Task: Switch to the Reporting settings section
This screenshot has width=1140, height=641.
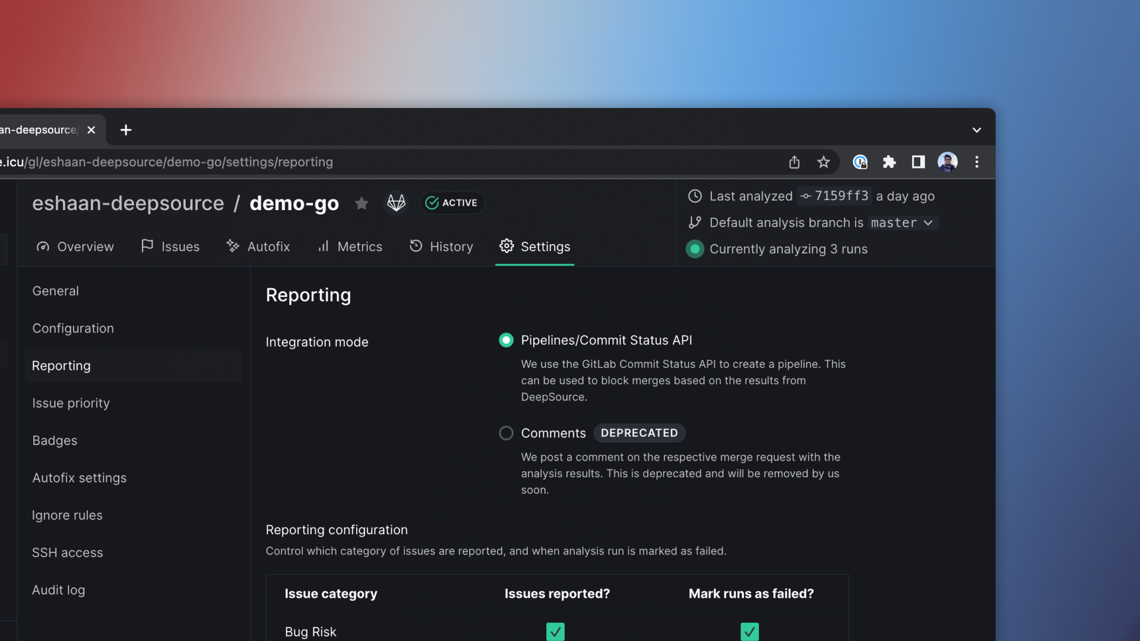Action: (61, 366)
